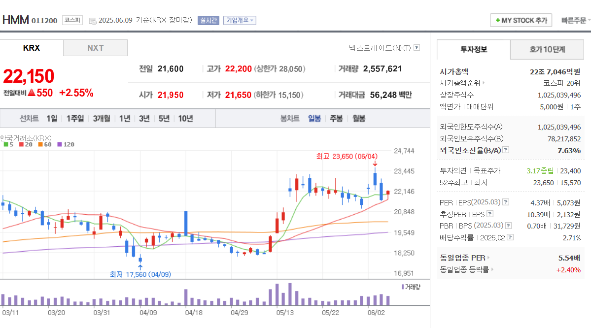The width and height of the screenshot is (591, 328).
Task: Select the 주봉 candle chart
Action: [x=336, y=119]
